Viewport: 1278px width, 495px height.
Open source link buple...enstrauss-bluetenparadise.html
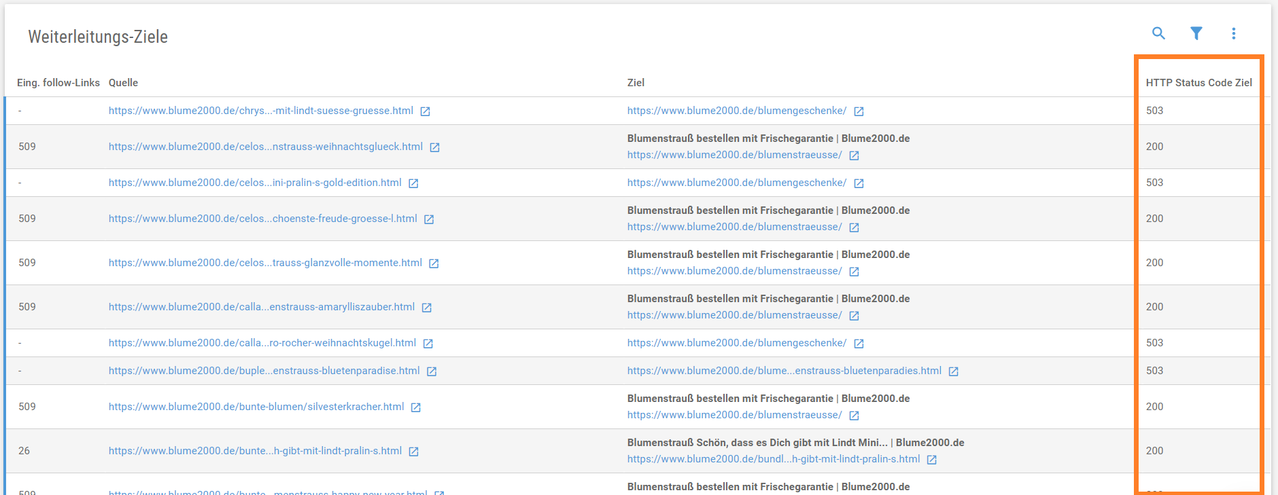coord(264,371)
